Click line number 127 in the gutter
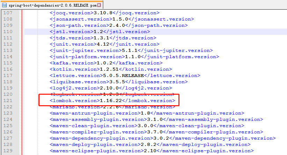The width and height of the screenshot is (287, 155). (8, 138)
